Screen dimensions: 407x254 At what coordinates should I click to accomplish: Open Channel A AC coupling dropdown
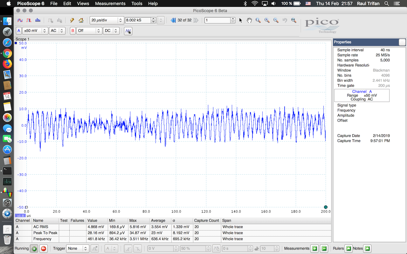click(x=57, y=31)
